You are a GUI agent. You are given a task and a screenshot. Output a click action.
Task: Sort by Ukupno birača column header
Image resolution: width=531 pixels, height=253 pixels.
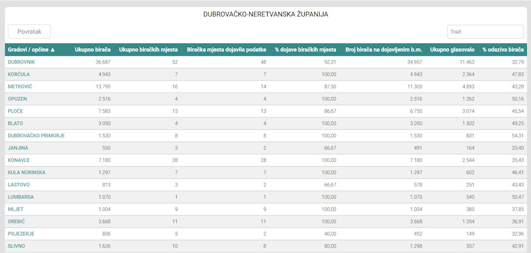pos(93,50)
